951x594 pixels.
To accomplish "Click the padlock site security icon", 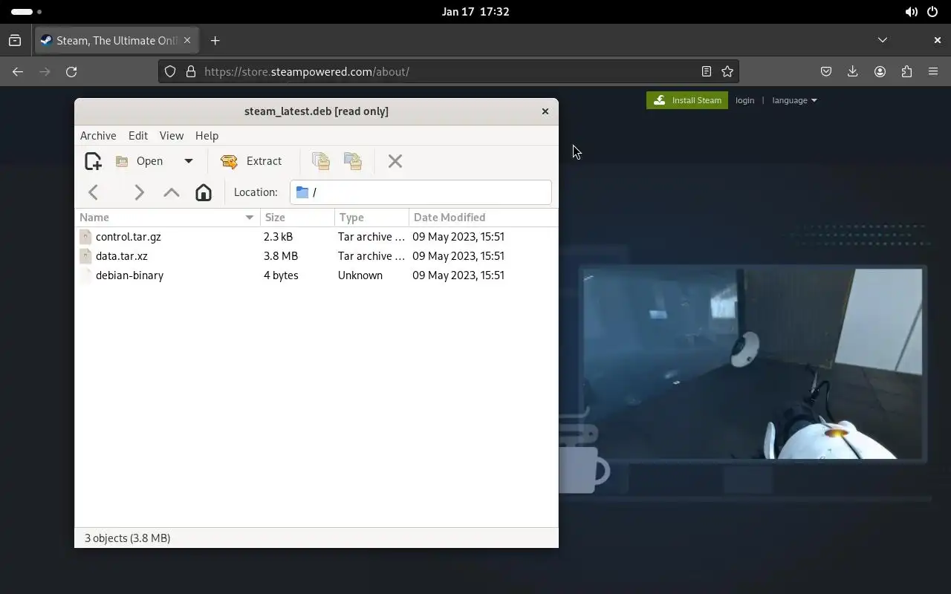I will (x=191, y=72).
